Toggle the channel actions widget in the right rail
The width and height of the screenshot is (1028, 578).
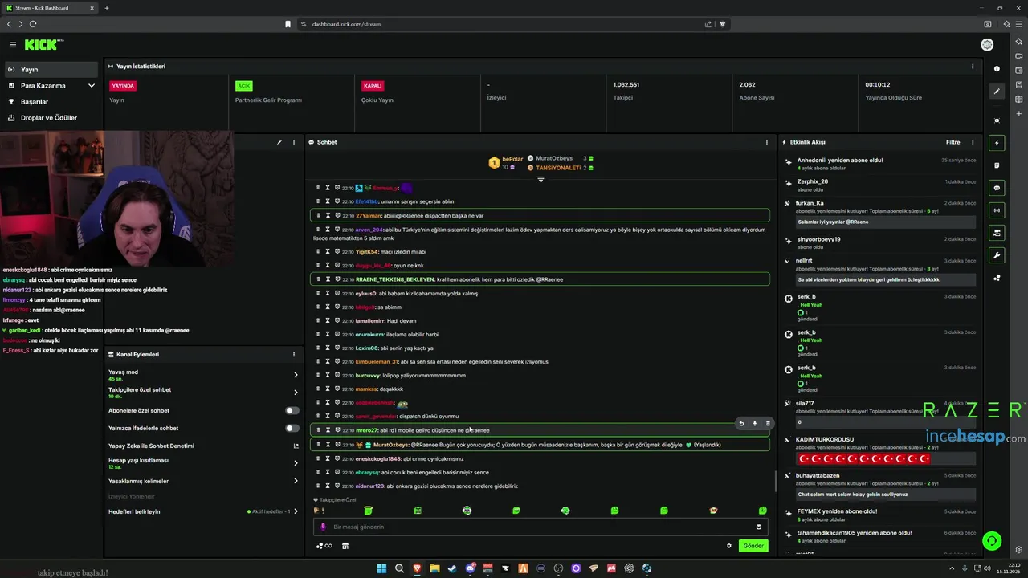(997, 233)
